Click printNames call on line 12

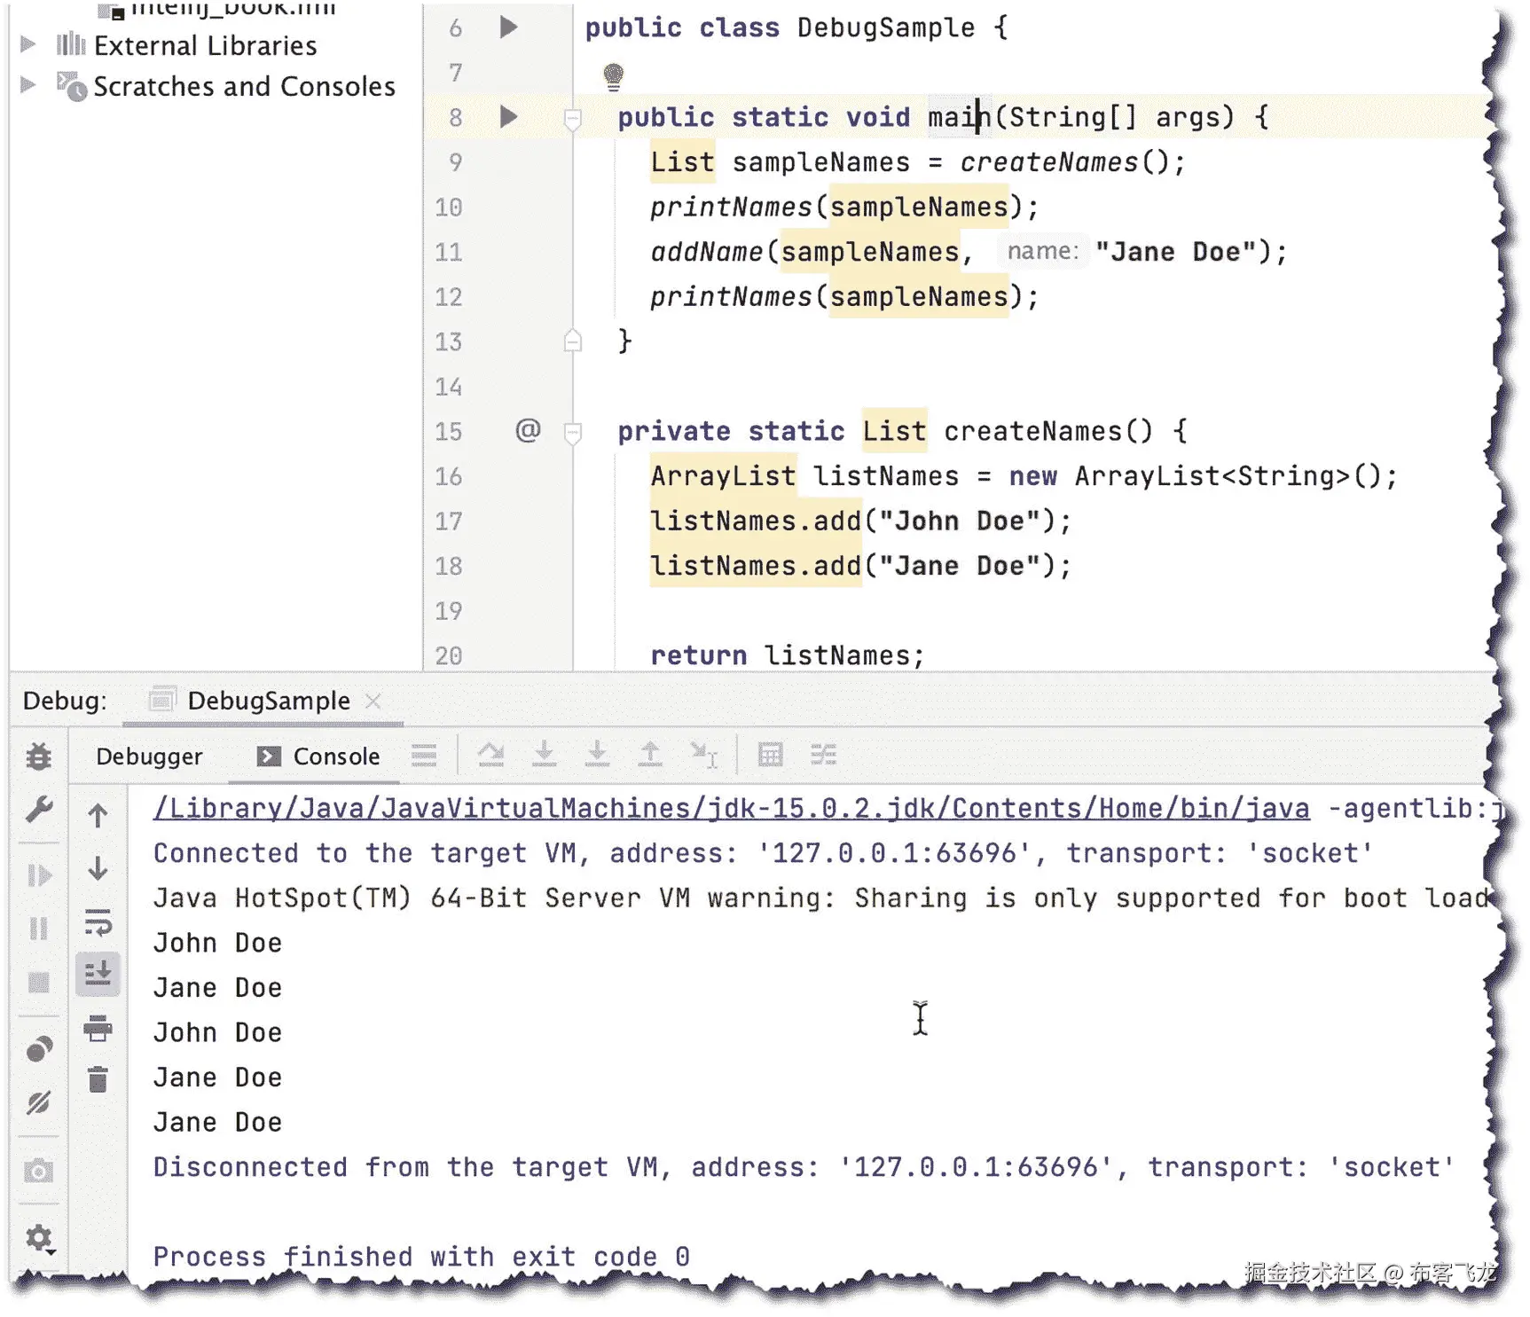[x=843, y=296]
